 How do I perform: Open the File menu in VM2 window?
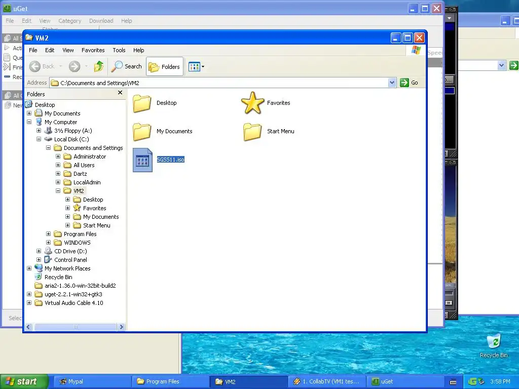(x=33, y=50)
